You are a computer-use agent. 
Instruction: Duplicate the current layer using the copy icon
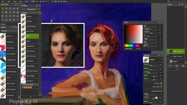point(177,66)
